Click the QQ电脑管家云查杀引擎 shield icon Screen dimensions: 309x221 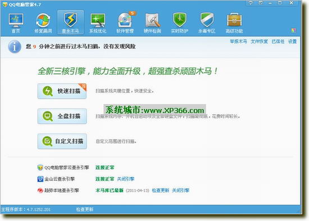pos(40,168)
